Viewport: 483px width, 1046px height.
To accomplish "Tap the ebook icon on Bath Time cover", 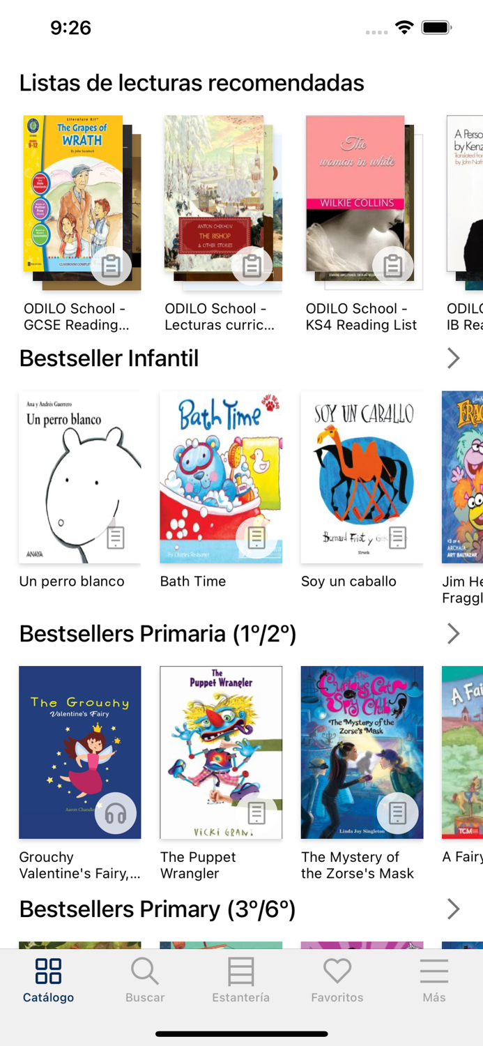I will coord(256,538).
